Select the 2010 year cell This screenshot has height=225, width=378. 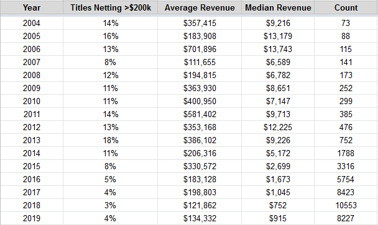point(32,101)
